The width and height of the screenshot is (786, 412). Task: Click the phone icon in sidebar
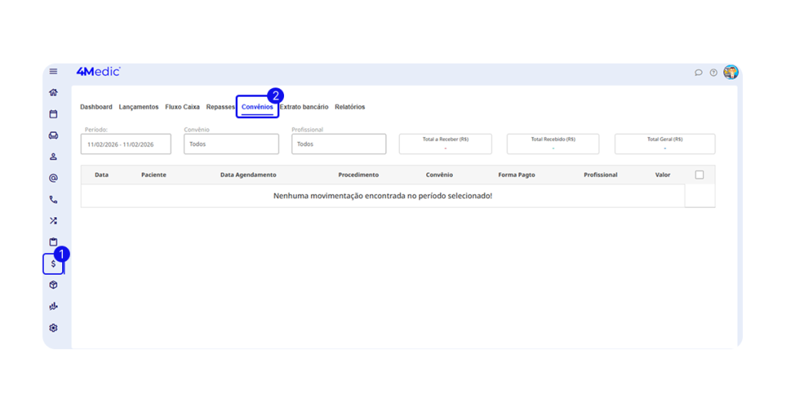click(53, 199)
